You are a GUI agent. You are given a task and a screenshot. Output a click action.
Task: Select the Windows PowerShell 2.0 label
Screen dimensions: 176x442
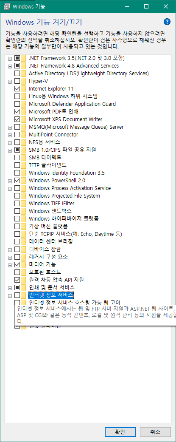57,180
